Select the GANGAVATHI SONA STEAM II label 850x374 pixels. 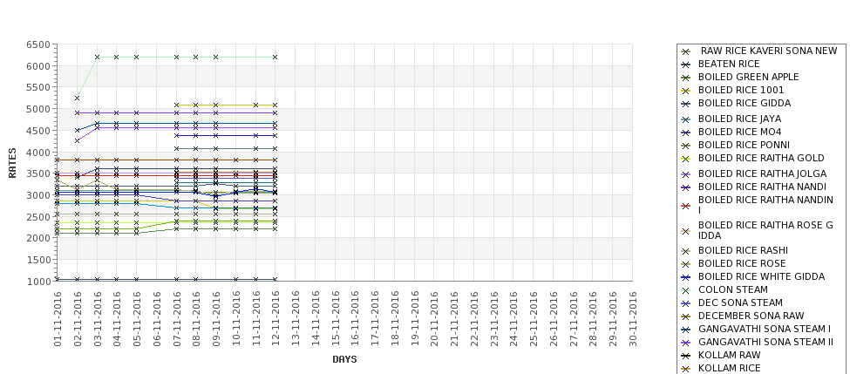pyautogui.click(x=765, y=342)
